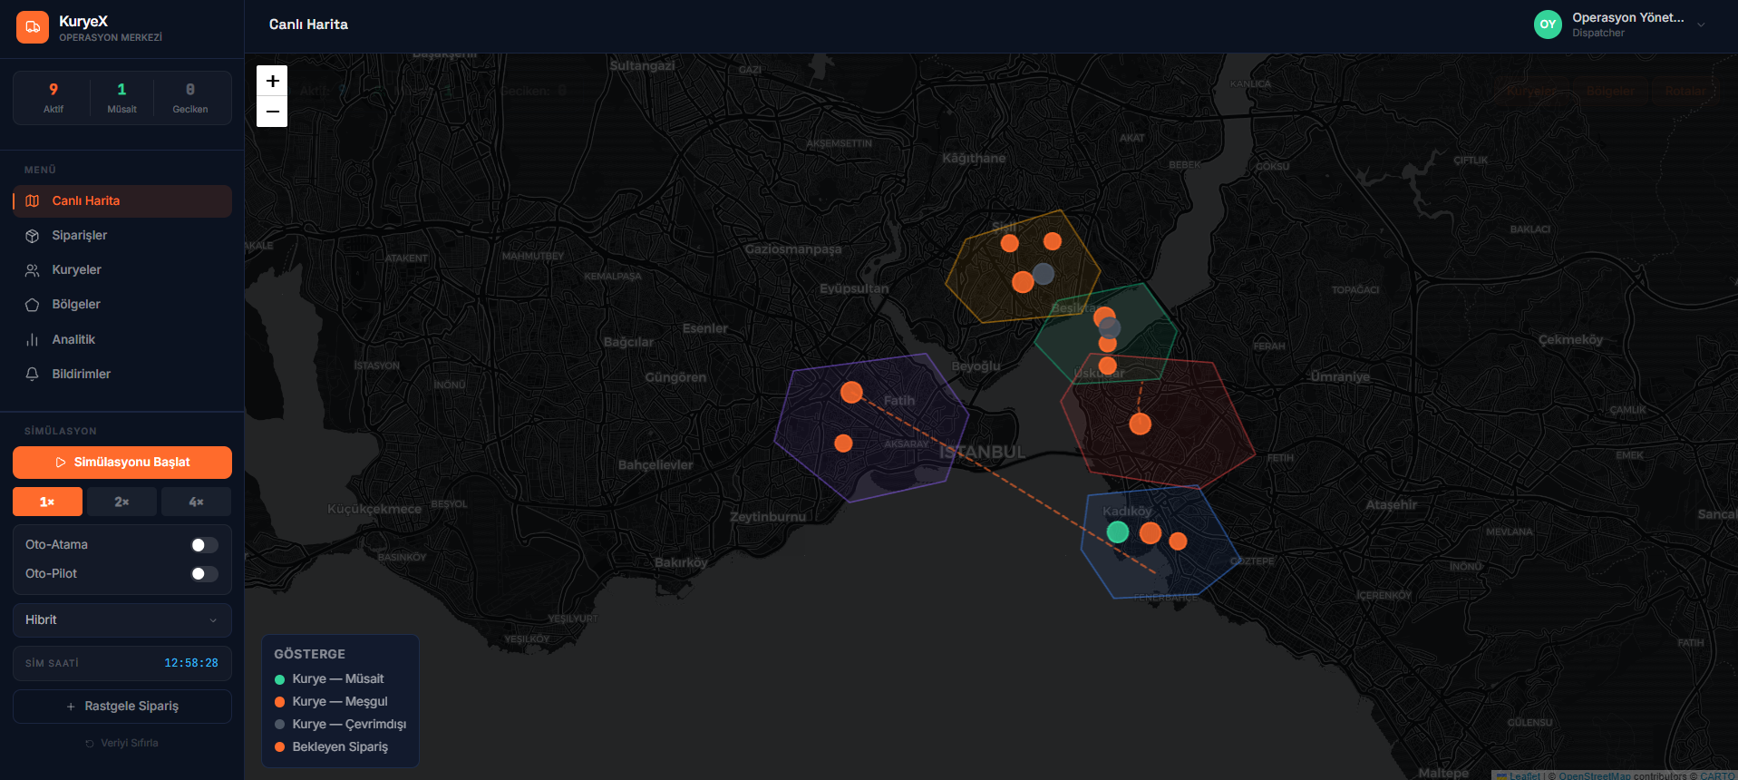1738x780 pixels.
Task: Open the Canlı Harita menu item
Action: (x=122, y=201)
